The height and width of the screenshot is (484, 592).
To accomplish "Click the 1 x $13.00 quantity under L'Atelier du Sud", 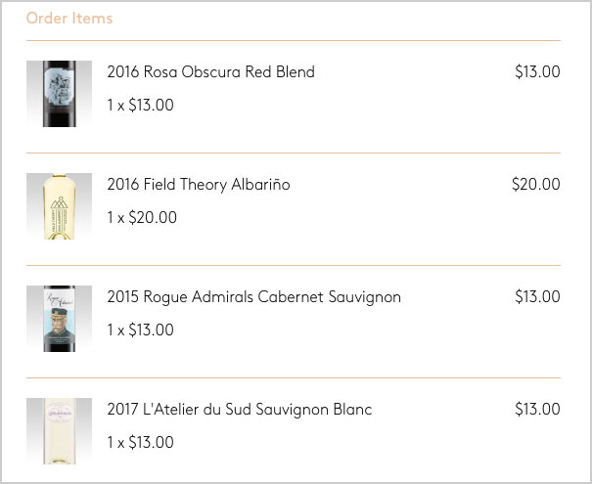I will pyautogui.click(x=141, y=442).
